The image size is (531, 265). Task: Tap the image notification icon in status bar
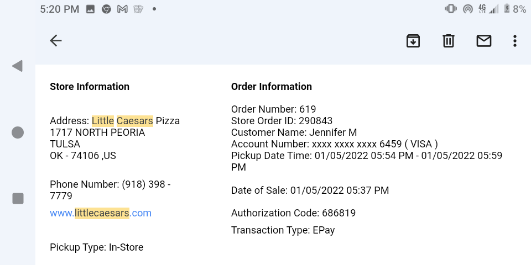coord(90,9)
